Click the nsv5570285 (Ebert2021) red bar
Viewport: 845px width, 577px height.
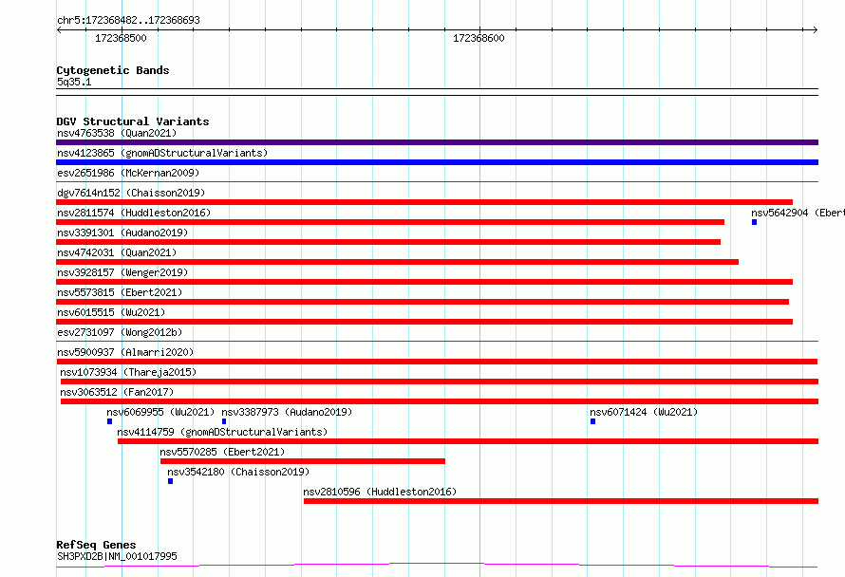point(303,461)
